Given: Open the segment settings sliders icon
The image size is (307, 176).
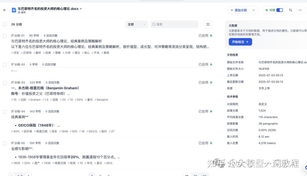Looking at the screenshot, I should [291, 10].
